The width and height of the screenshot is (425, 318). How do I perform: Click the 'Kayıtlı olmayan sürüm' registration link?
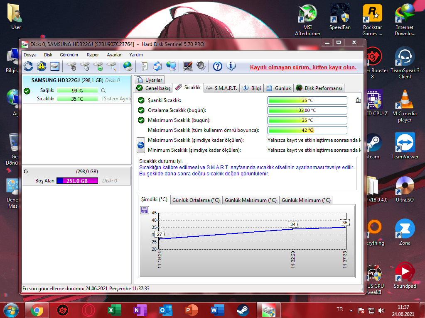[x=303, y=67]
